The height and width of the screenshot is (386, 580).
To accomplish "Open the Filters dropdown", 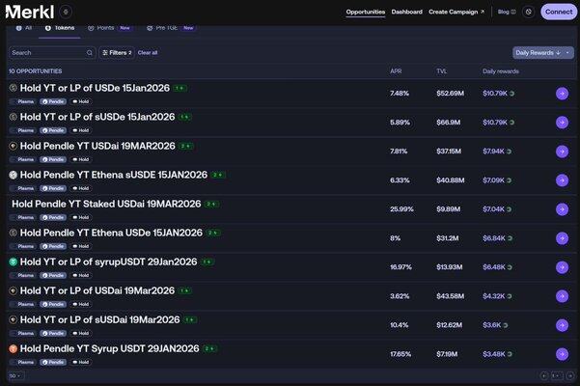I will (x=117, y=52).
